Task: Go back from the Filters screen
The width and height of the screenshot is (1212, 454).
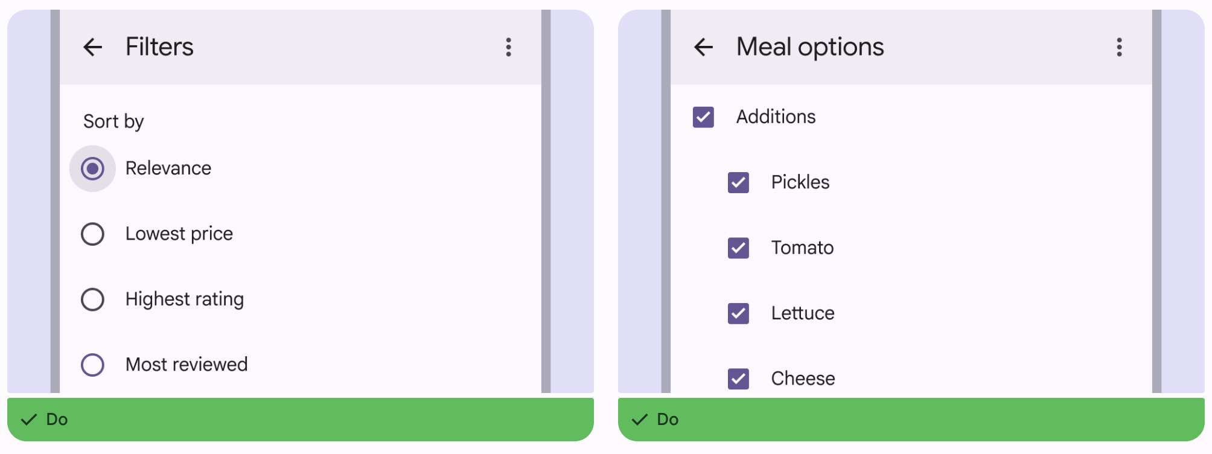Action: (93, 47)
